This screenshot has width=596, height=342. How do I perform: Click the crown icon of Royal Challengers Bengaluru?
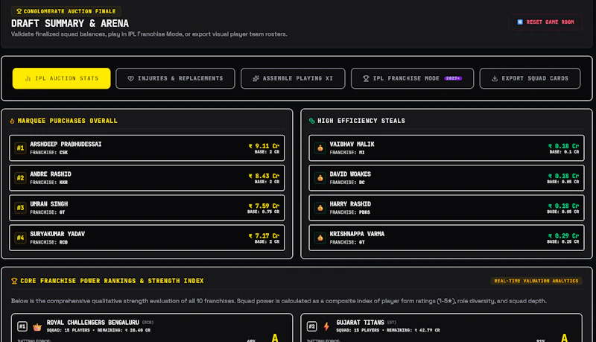point(37,326)
